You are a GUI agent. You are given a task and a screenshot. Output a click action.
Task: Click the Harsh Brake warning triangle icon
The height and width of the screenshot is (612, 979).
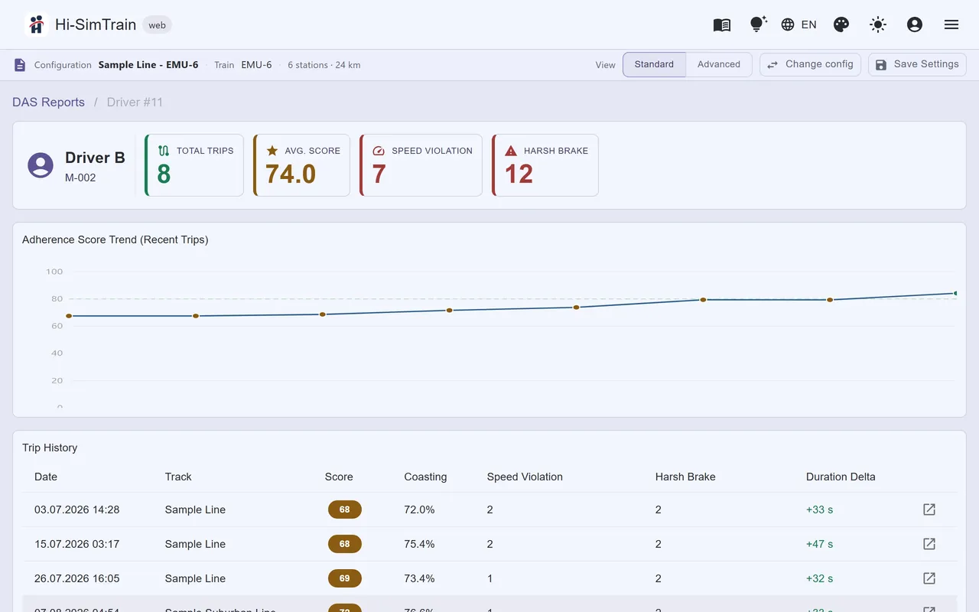tap(511, 151)
